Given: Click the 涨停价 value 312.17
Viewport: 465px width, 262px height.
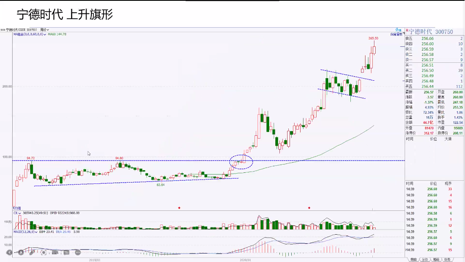Looking at the screenshot, I should 429,133.
